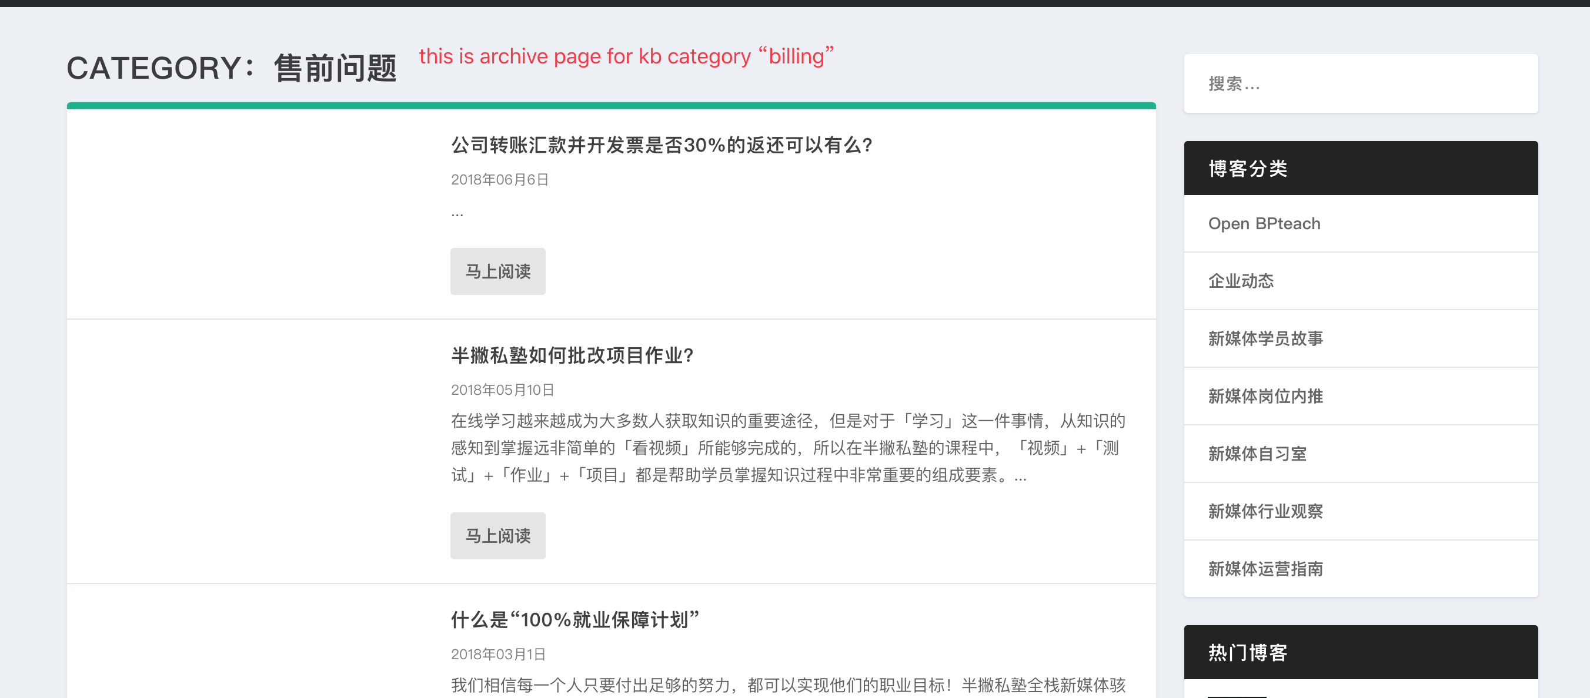Click the date 2018年05月10日
1590x698 pixels.
tap(502, 390)
